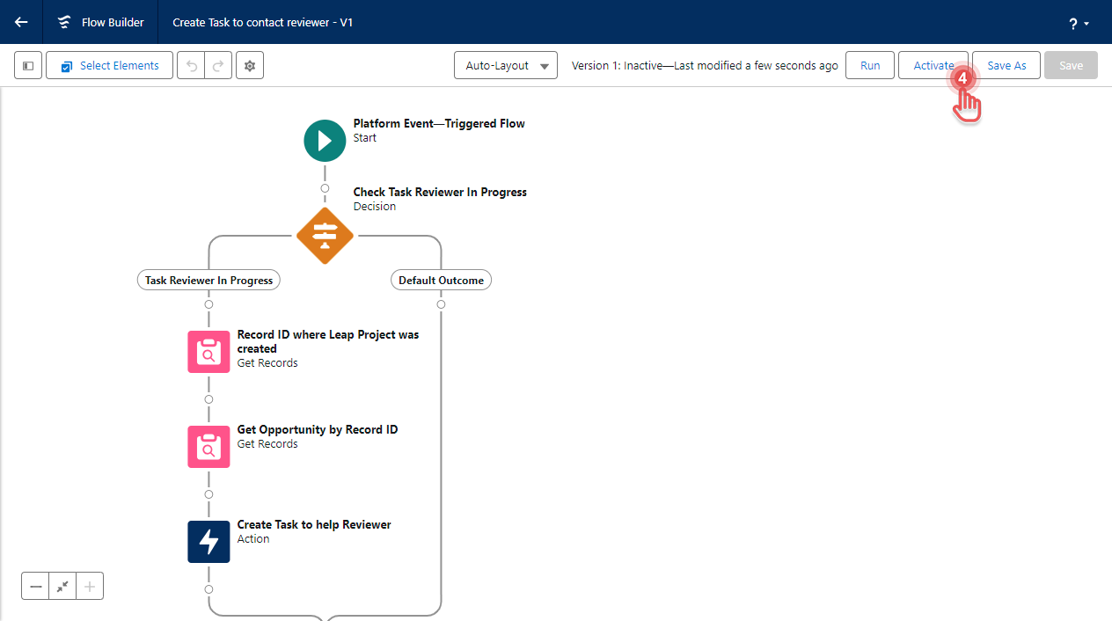This screenshot has height=621, width=1112.
Task: Select the green Start element icon
Action: pos(325,141)
